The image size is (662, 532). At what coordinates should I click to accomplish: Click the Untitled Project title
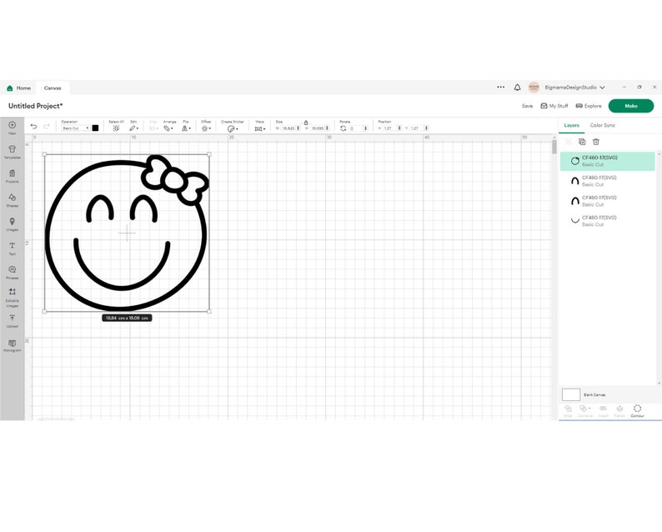point(36,106)
